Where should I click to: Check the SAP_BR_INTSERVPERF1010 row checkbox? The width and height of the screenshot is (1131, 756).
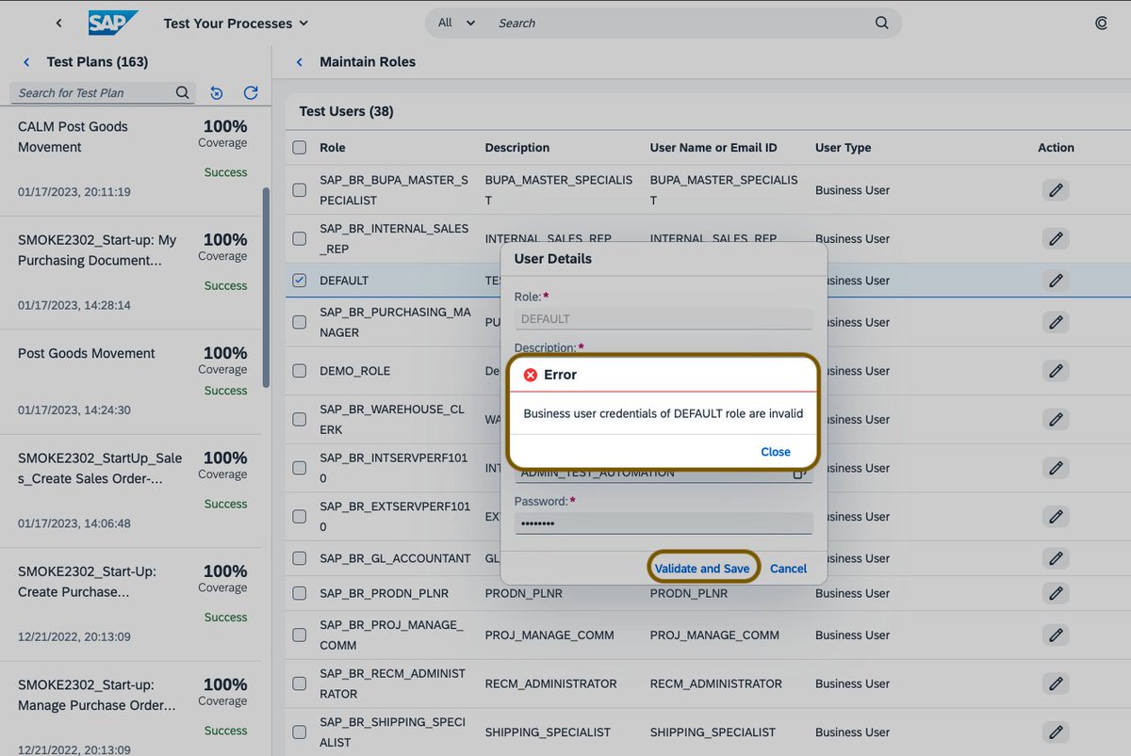pos(300,468)
